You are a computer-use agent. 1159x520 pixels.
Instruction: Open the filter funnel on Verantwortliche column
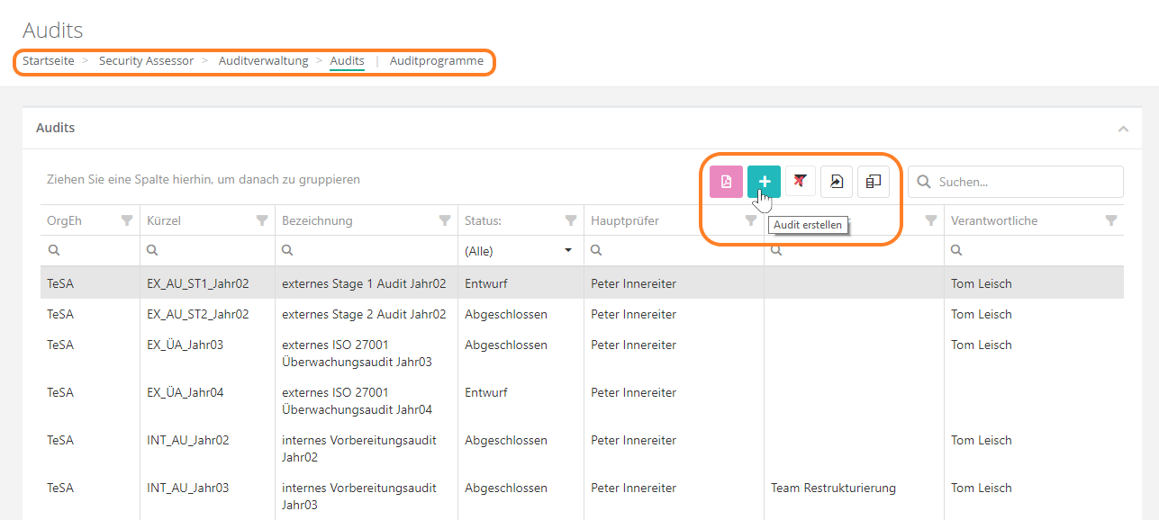(x=1110, y=220)
